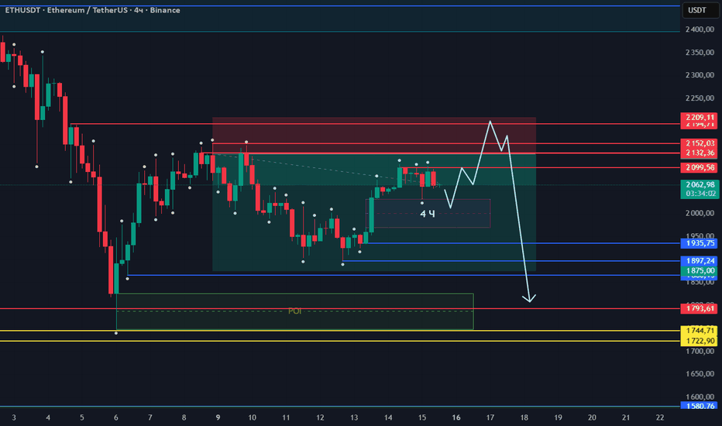The height and width of the screenshot is (426, 722).
Task: Click the 2000,00 price scale tick
Action: pyautogui.click(x=700, y=213)
